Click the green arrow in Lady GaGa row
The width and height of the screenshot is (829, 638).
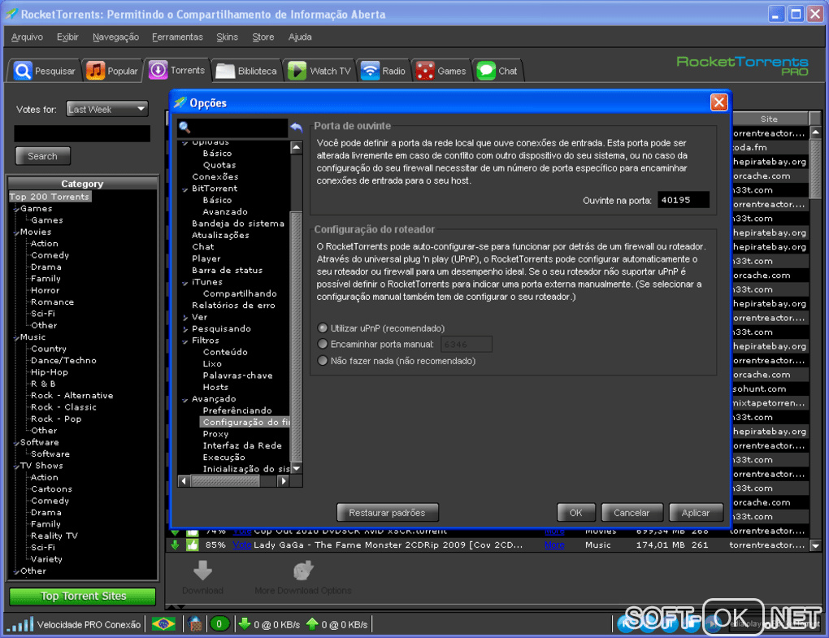tap(175, 545)
